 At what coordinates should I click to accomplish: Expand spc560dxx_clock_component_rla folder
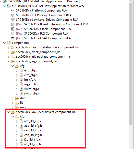8,52
